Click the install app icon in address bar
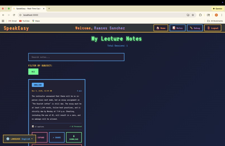The height and width of the screenshot is (146, 225). click(x=188, y=15)
